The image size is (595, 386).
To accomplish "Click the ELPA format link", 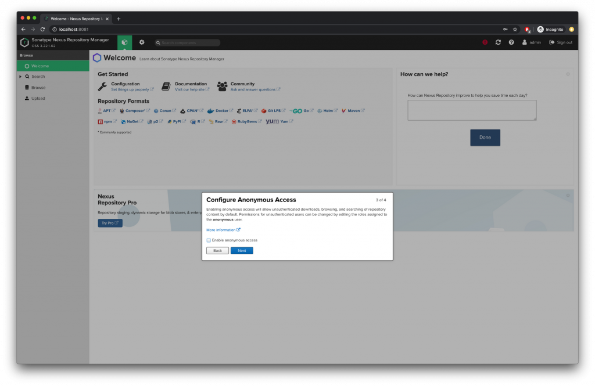I will (247, 111).
